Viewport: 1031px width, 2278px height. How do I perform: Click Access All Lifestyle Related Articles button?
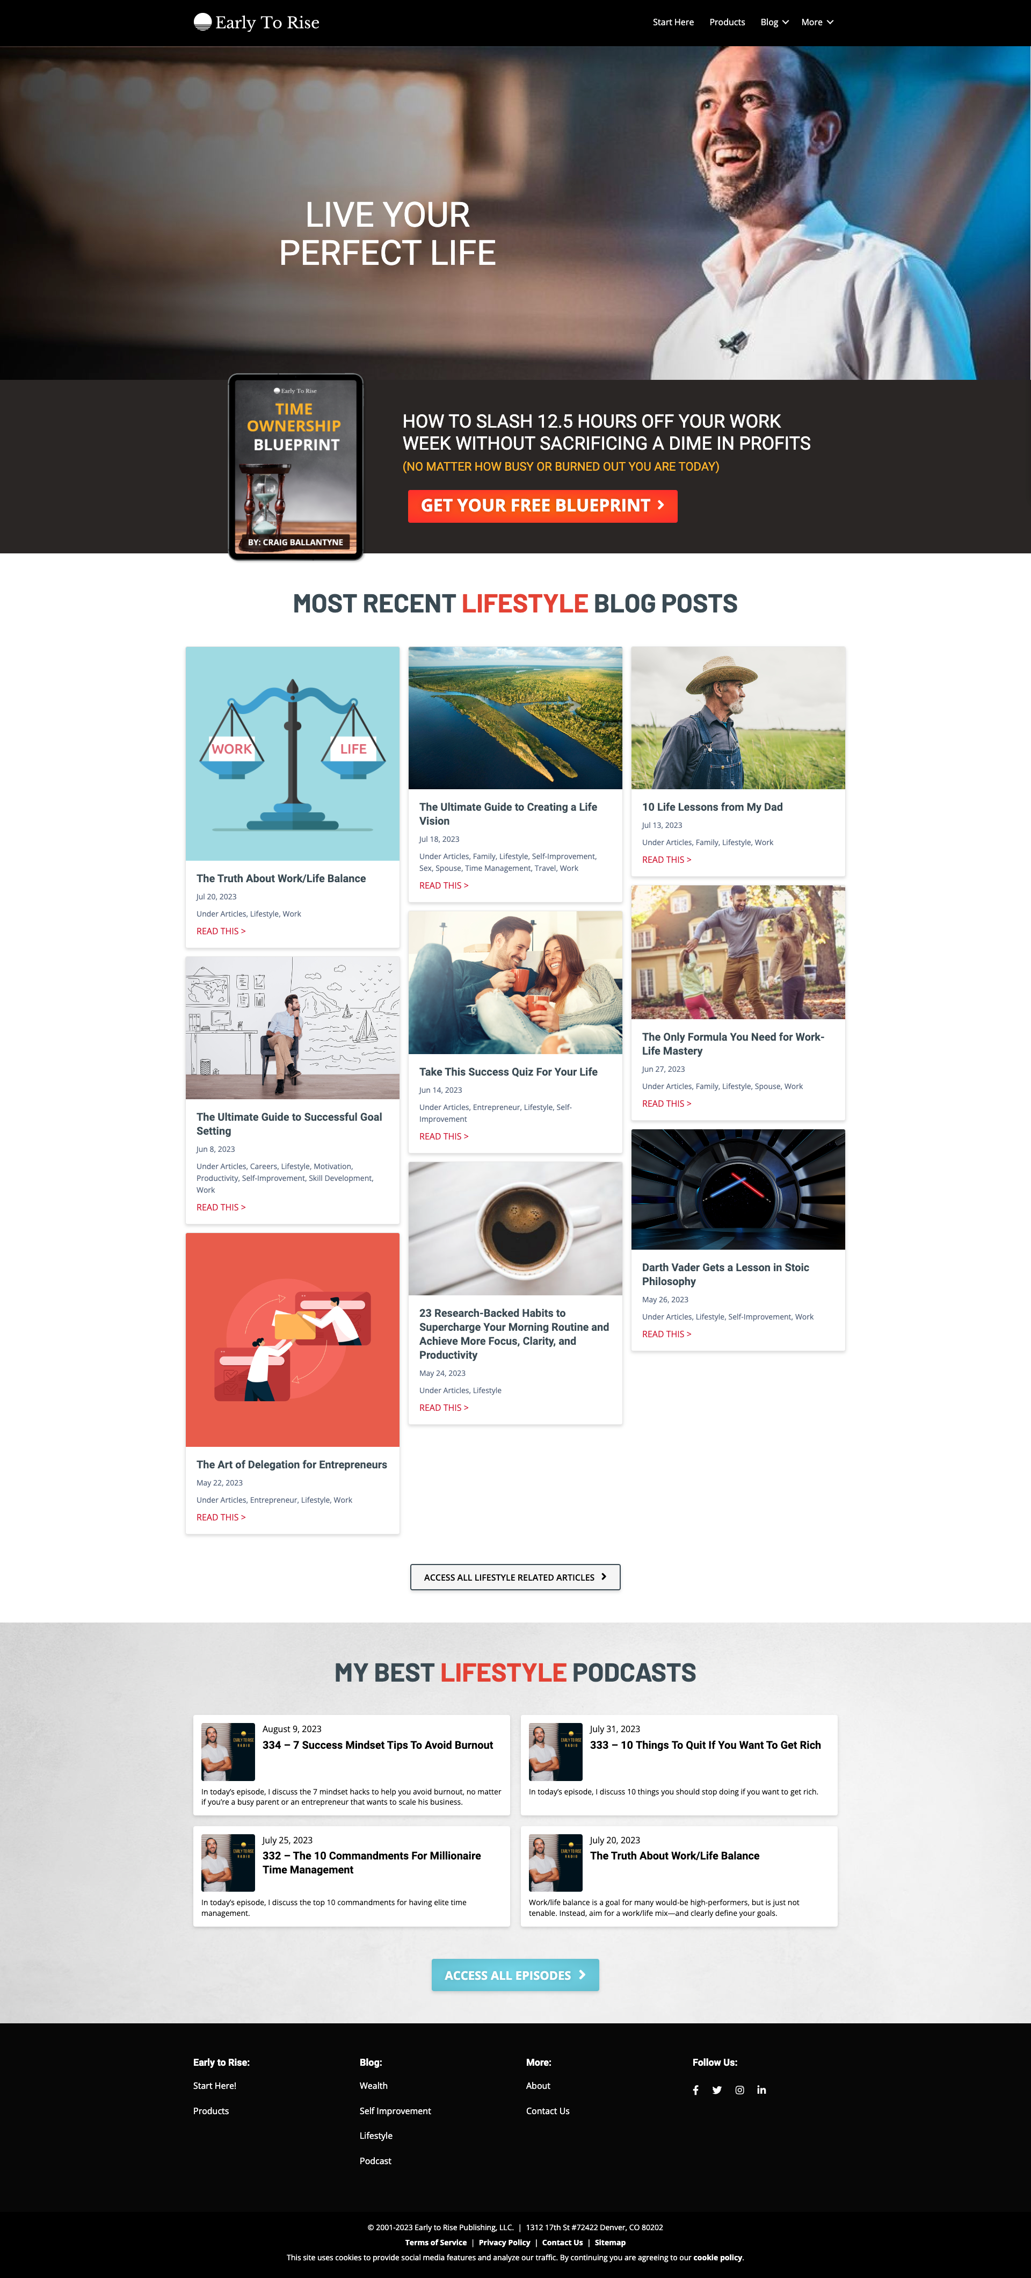[x=514, y=1577]
